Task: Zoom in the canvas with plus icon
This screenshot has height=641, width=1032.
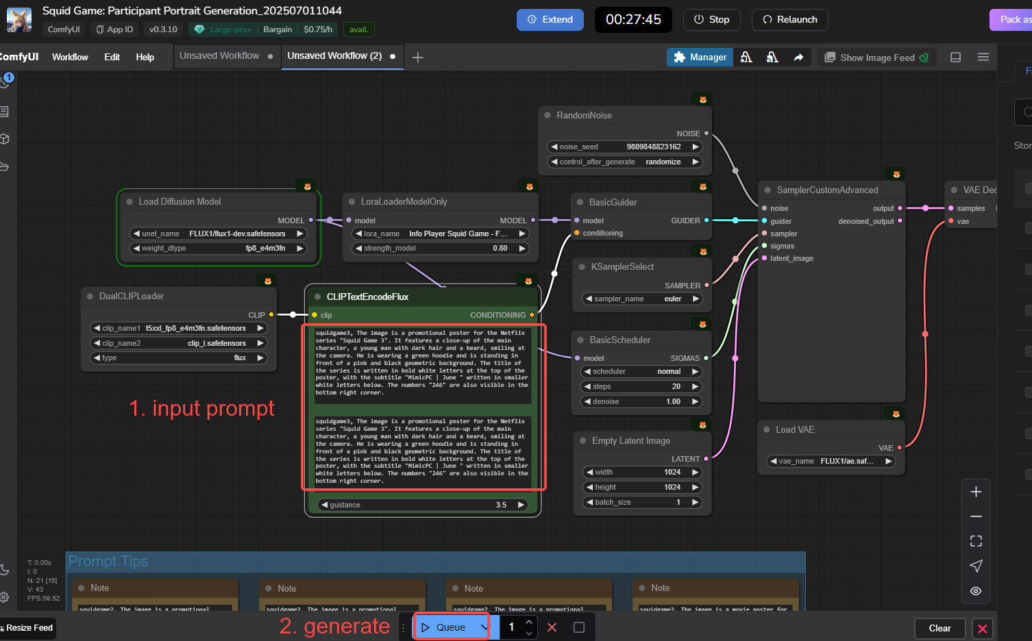Action: pyautogui.click(x=976, y=492)
